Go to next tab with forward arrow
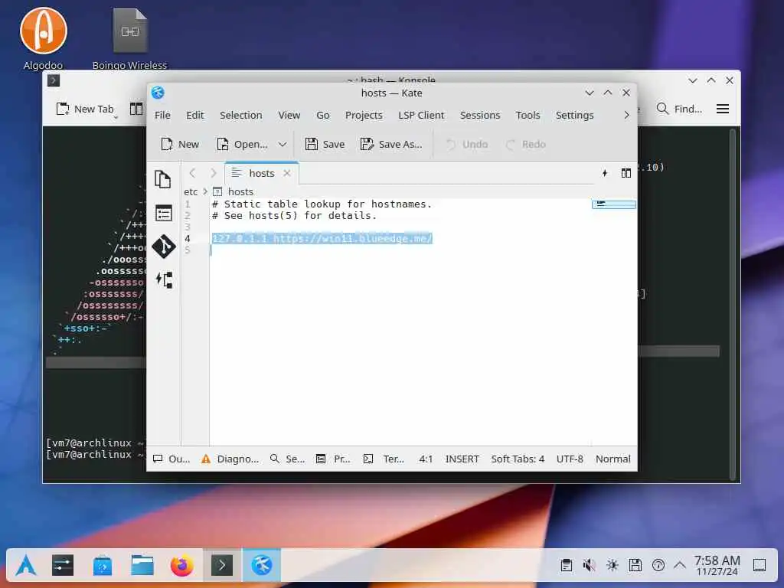The width and height of the screenshot is (784, 588). 214,173
